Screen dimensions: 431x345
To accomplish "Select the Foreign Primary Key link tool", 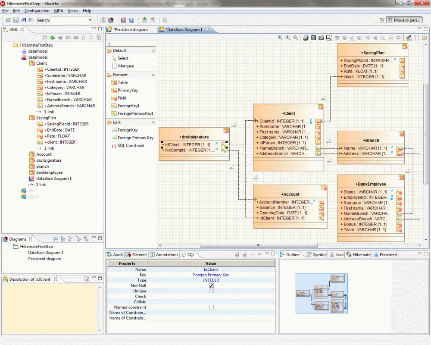I will point(132,138).
